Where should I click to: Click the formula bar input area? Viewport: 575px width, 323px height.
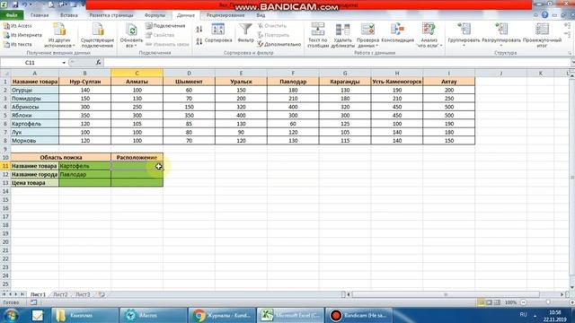coord(337,63)
